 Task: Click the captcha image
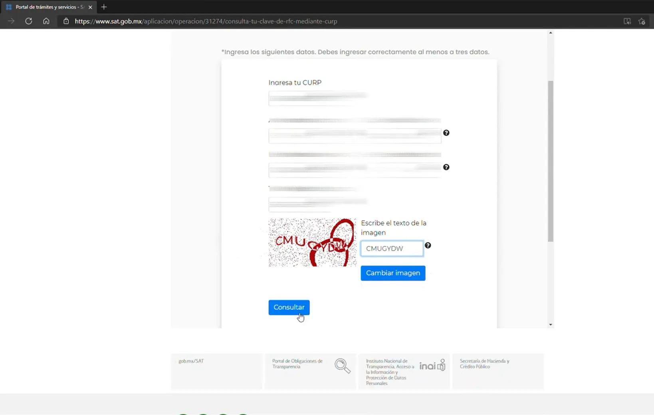[312, 242]
